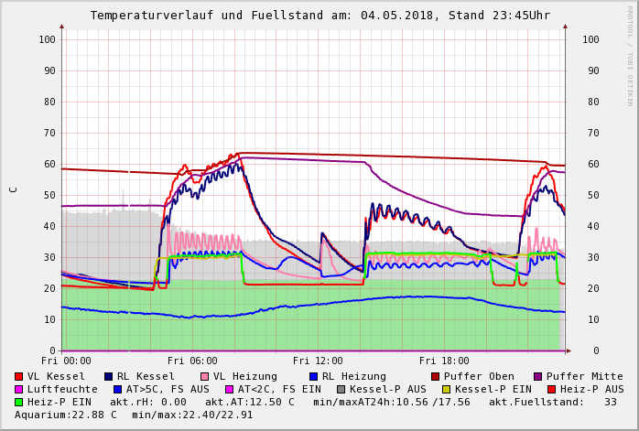Click the yellow Kessel-P EIN legend swatch

[448, 389]
